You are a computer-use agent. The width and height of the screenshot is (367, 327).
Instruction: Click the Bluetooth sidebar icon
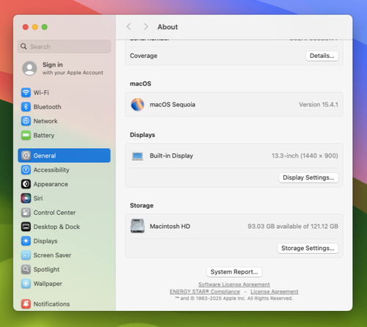[x=26, y=107]
